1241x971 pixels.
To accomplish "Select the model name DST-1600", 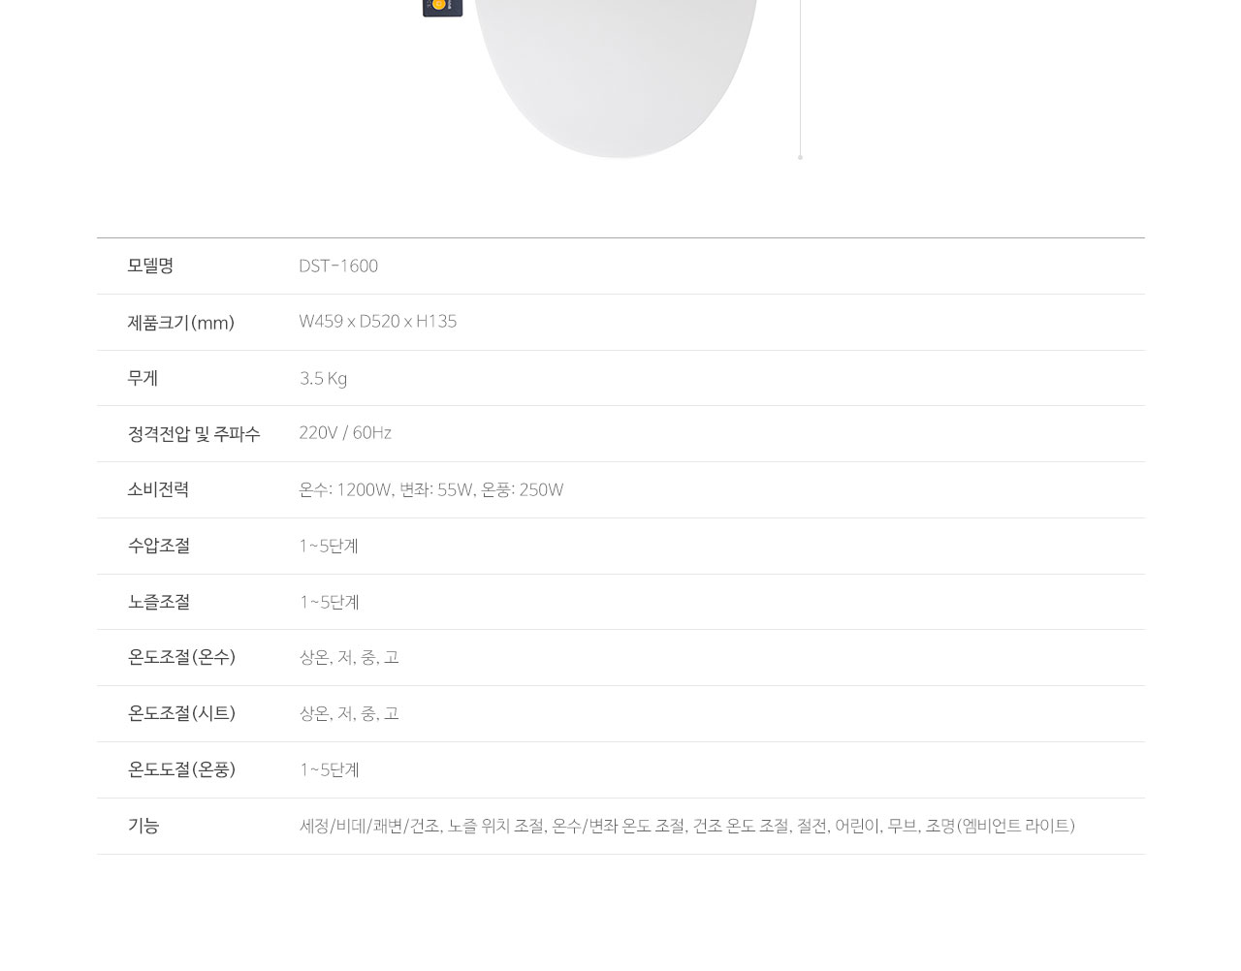I will pyautogui.click(x=338, y=266).
